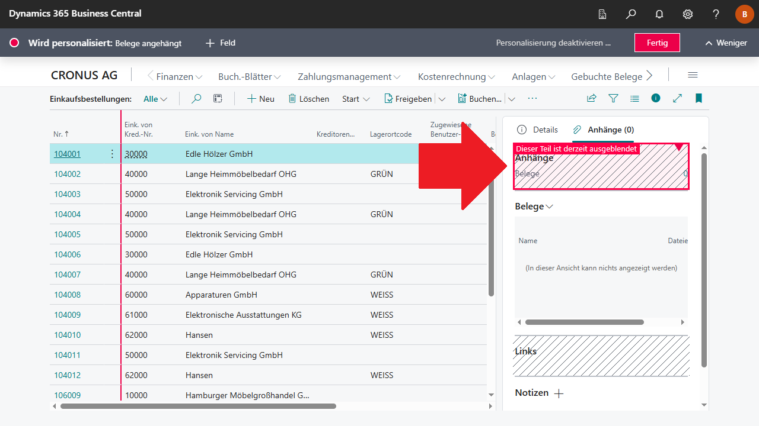Open the Alle view filter dropdown
This screenshot has height=426, width=759.
pyautogui.click(x=155, y=99)
